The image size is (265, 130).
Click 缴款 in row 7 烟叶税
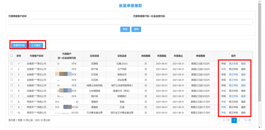click(243, 96)
